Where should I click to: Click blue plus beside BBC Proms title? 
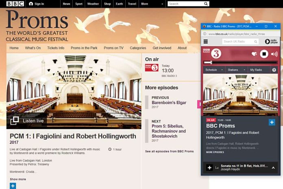[272, 122]
